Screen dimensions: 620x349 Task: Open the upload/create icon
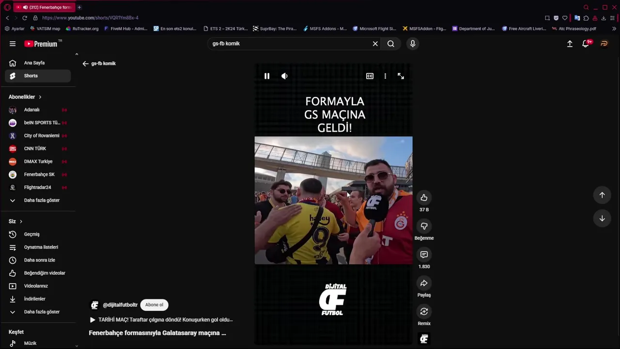tap(570, 44)
